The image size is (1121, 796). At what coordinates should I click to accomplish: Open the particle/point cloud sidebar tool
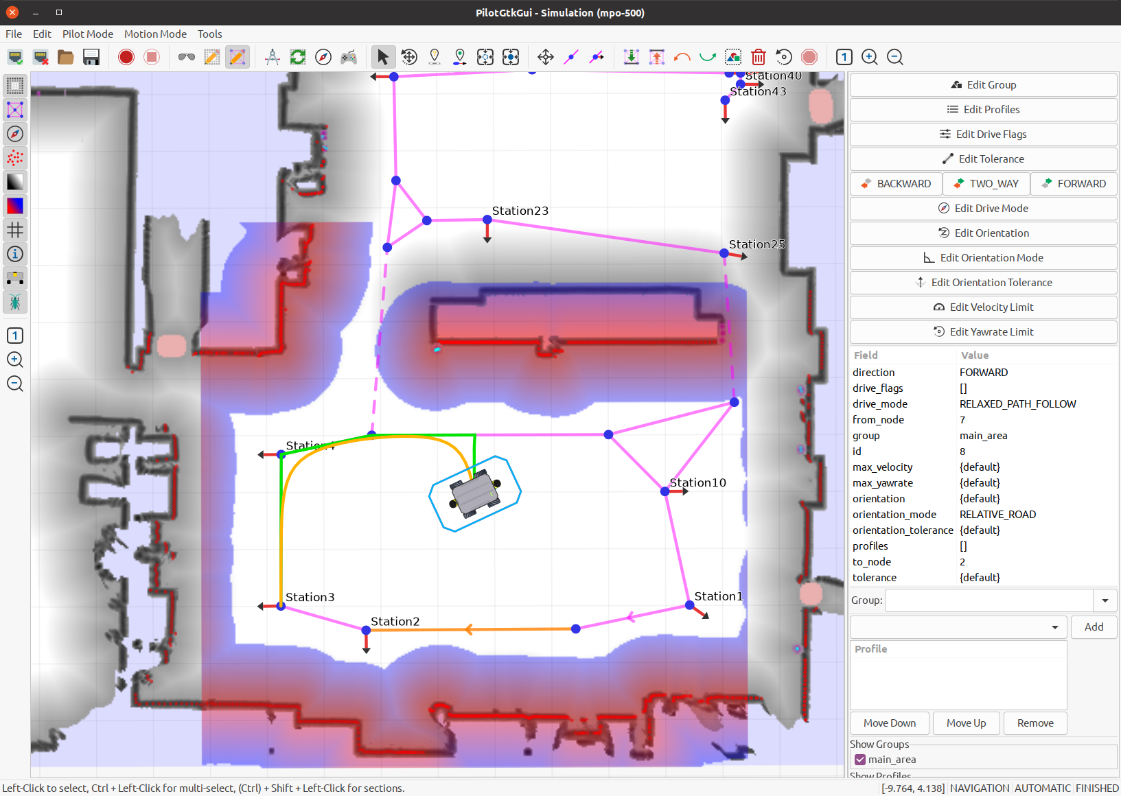(15, 158)
